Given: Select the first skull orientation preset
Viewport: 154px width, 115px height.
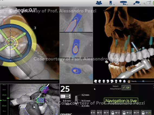Looking at the screenshot, I should 95,81.
